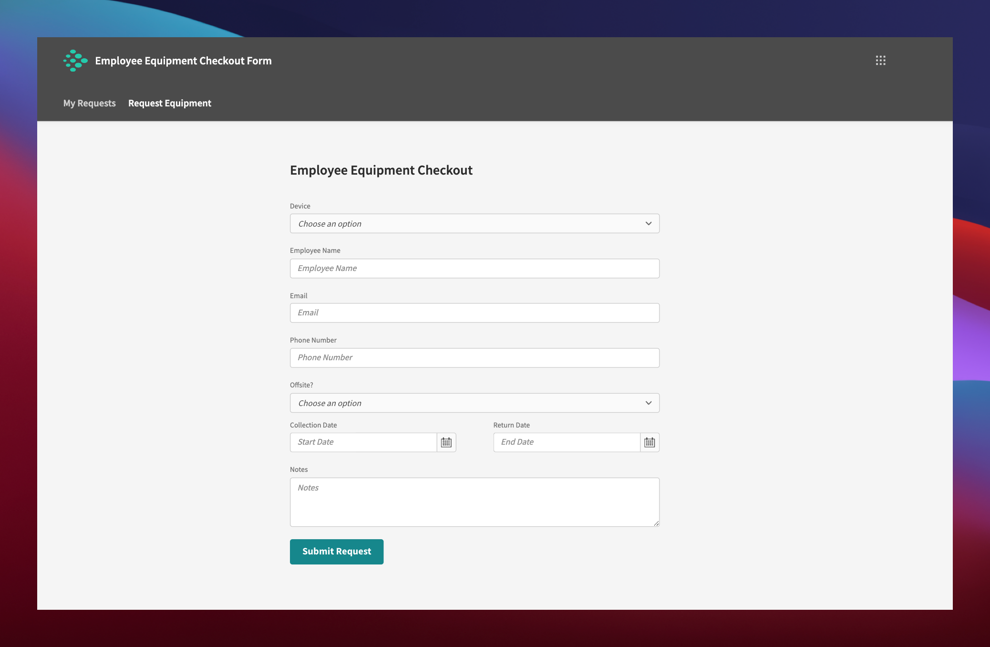This screenshot has height=647, width=990.
Task: Click the Offsite dropdown chevron
Action: pyautogui.click(x=648, y=403)
